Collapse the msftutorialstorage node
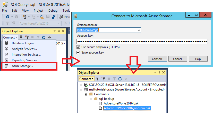This screenshot has height=113, width=213. [81, 90]
